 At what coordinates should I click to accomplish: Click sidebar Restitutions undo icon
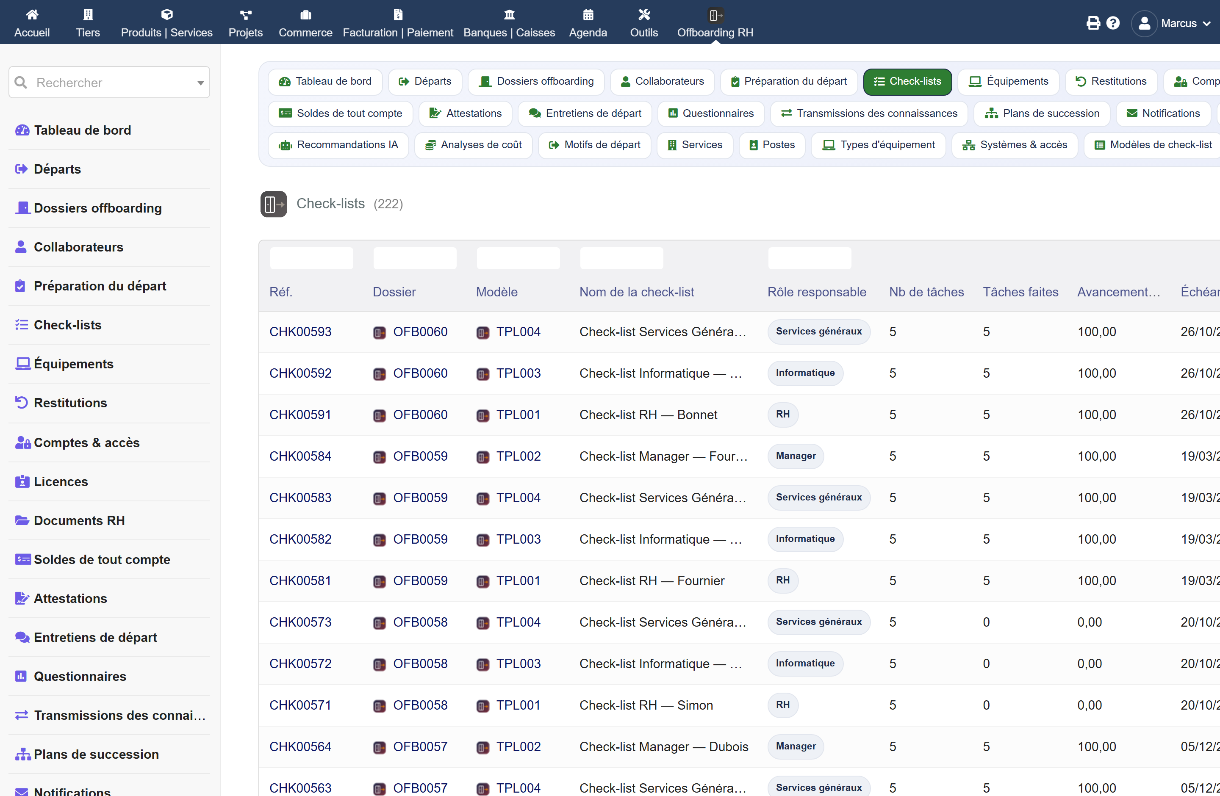(x=22, y=403)
